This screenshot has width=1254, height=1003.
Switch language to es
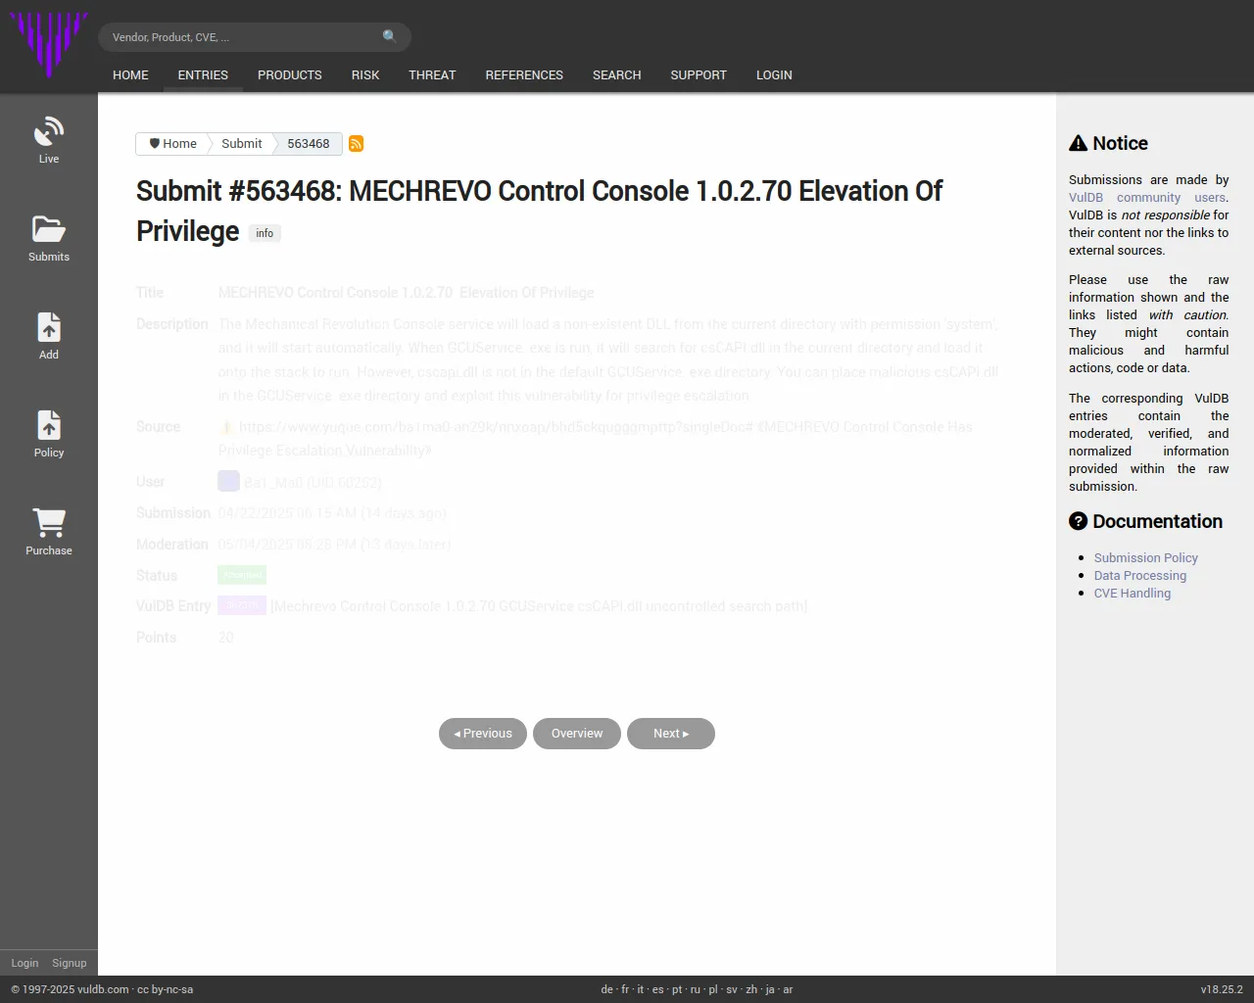coord(658,989)
